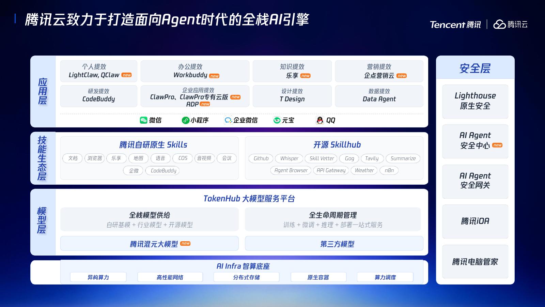Click the new badge beside Workbuddy

[214, 76]
